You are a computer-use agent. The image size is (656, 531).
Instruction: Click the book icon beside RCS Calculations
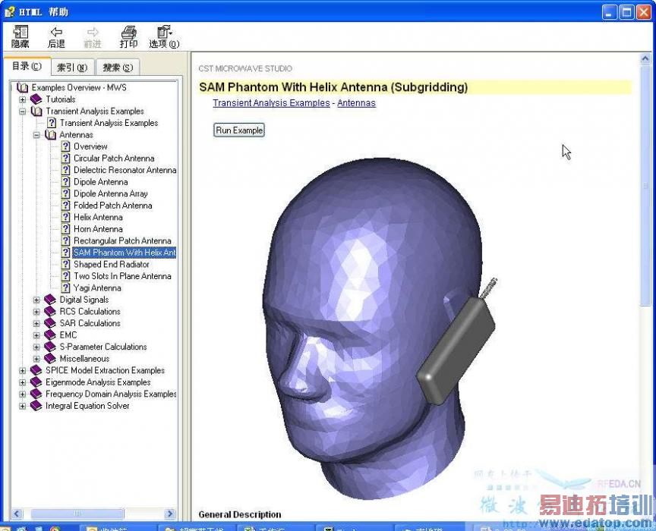point(50,311)
